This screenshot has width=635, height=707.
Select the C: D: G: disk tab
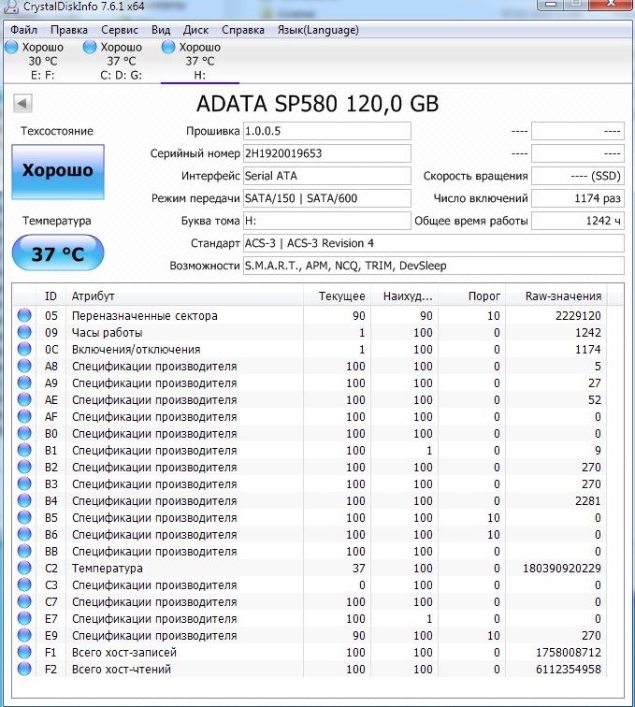[x=121, y=61]
